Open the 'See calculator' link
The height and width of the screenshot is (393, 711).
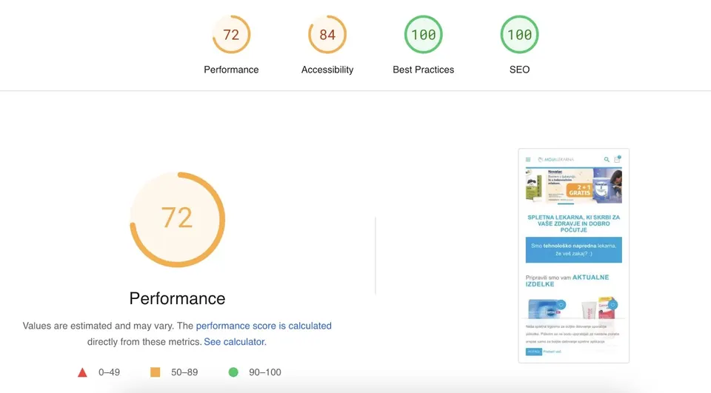pyautogui.click(x=234, y=342)
